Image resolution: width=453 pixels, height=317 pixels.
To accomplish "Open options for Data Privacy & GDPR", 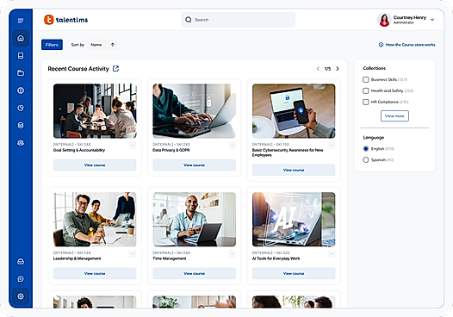I will pyautogui.click(x=232, y=146).
